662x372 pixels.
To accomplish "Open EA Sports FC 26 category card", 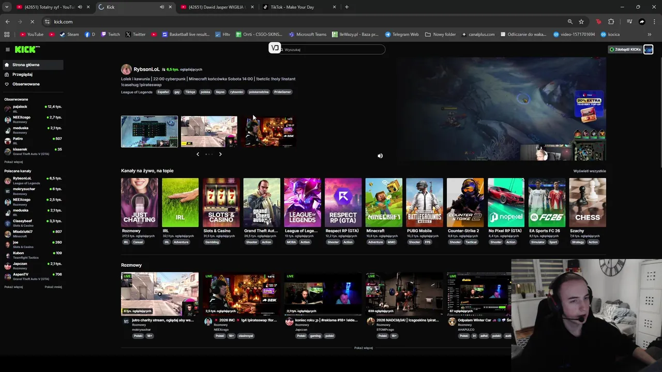I will click(547, 203).
